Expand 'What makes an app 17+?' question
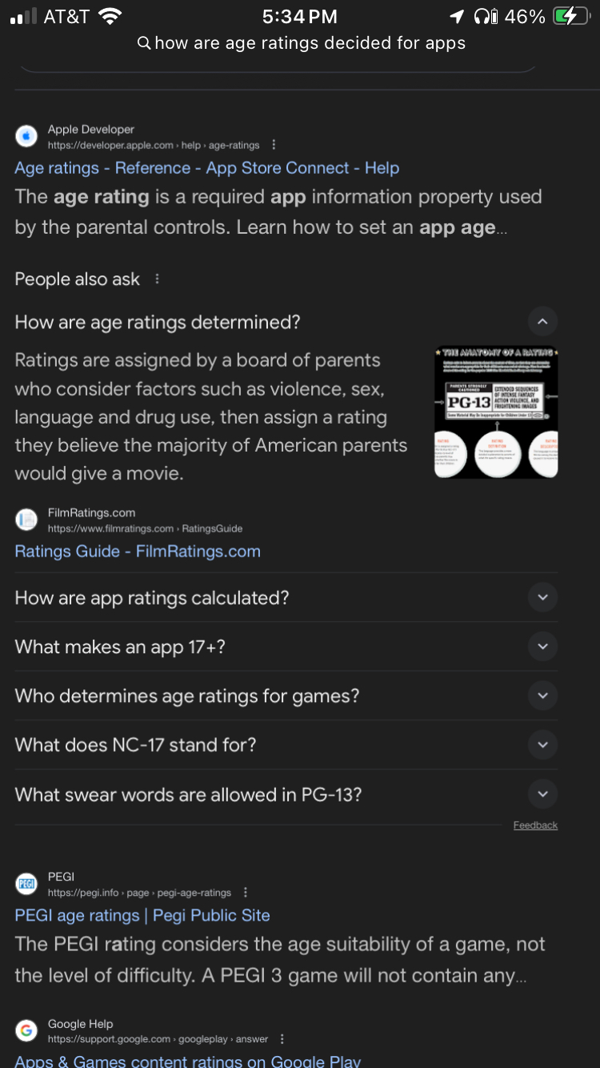This screenshot has height=1068, width=600. pyautogui.click(x=542, y=647)
